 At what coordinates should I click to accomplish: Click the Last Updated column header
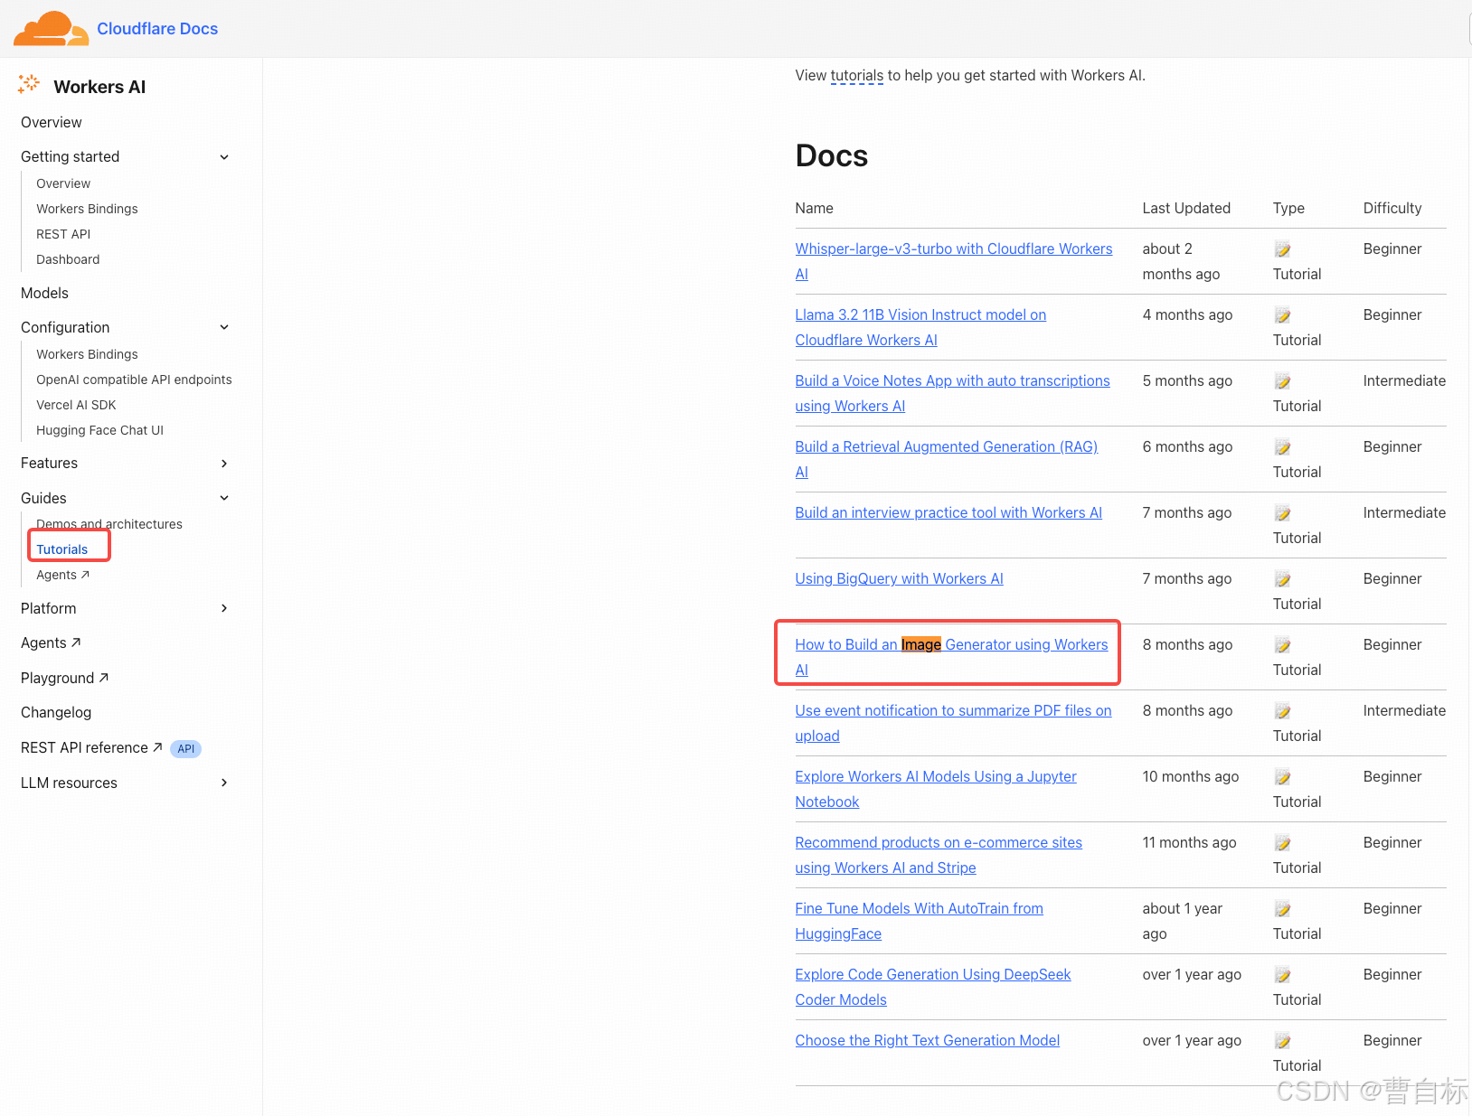coord(1186,208)
